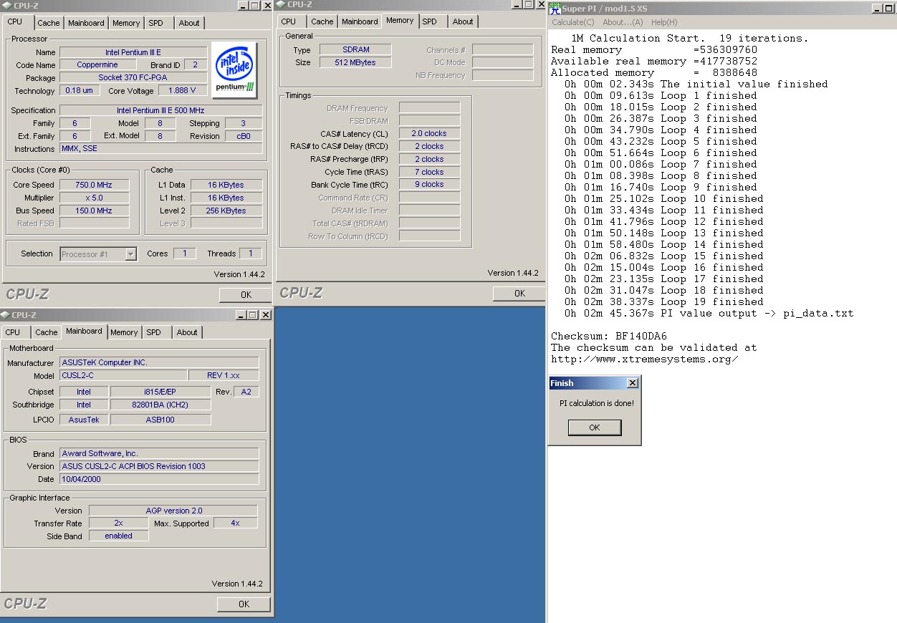Click the motherboard Model CUSL2-C field
Image resolution: width=897 pixels, height=623 pixels.
[123, 375]
